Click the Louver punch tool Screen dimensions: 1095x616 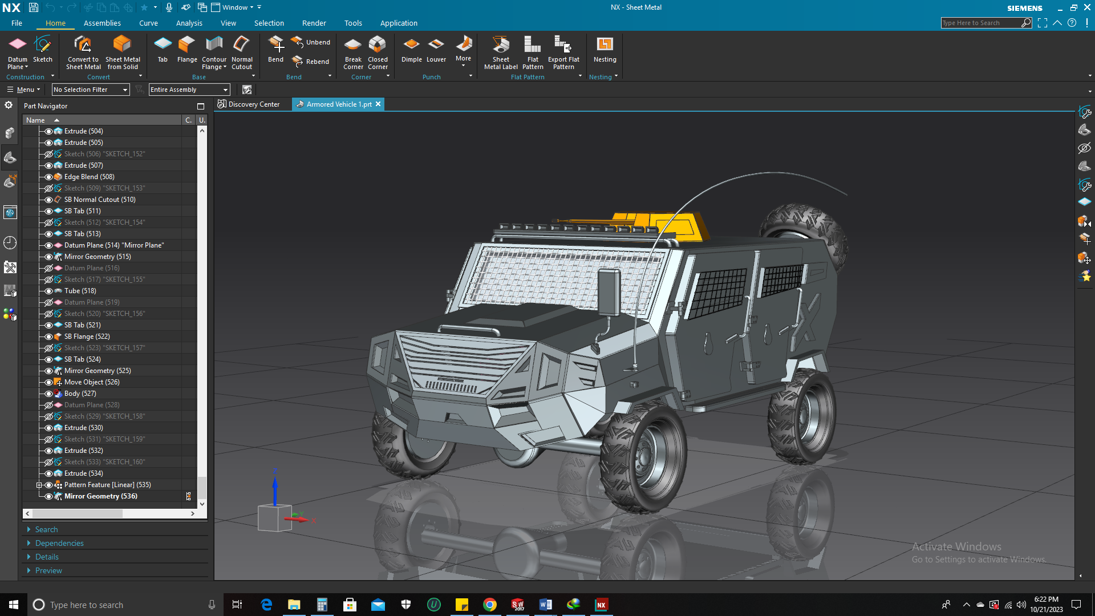436,49
